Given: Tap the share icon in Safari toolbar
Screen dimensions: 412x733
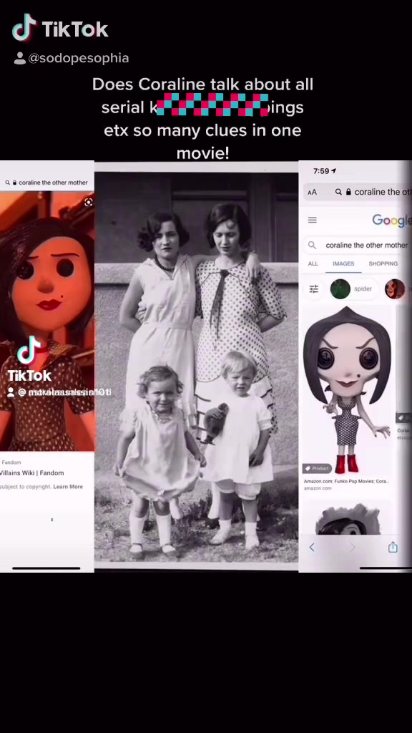Looking at the screenshot, I should 393,547.
